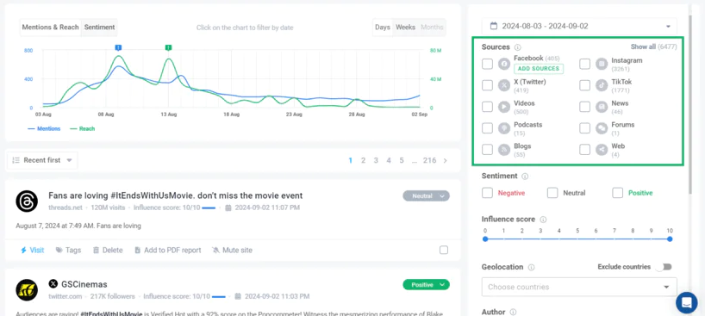Click the Blogs RSS icon
This screenshot has height=316, width=705.
point(504,150)
